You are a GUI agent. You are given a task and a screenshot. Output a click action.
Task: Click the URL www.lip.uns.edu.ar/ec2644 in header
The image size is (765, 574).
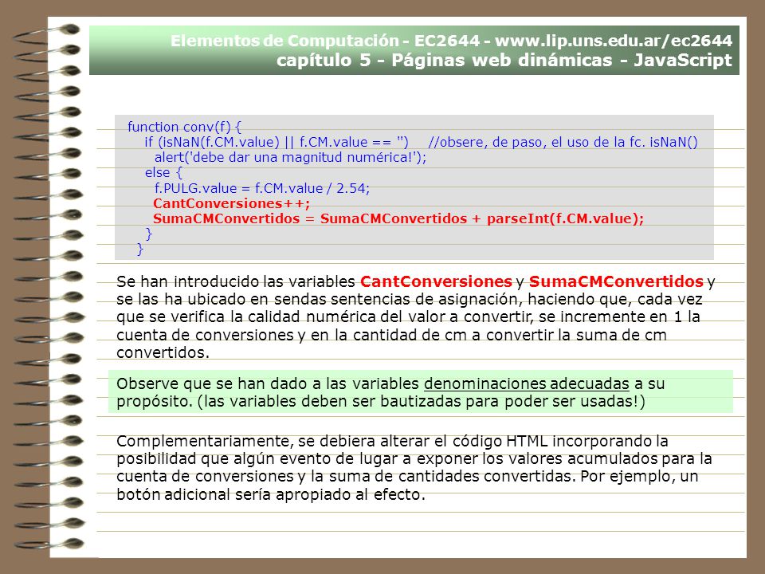click(614, 41)
